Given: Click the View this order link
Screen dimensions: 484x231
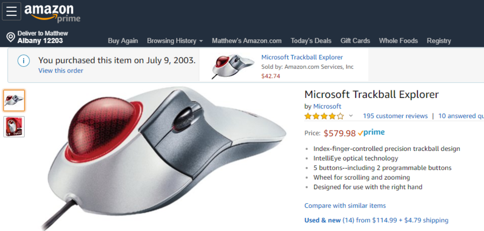Looking at the screenshot, I should pos(61,71).
